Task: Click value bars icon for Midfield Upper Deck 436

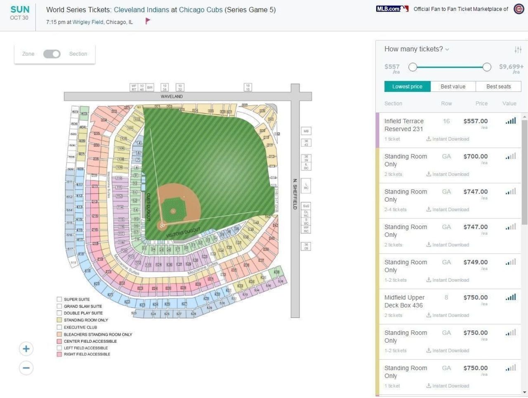Action: point(511,297)
